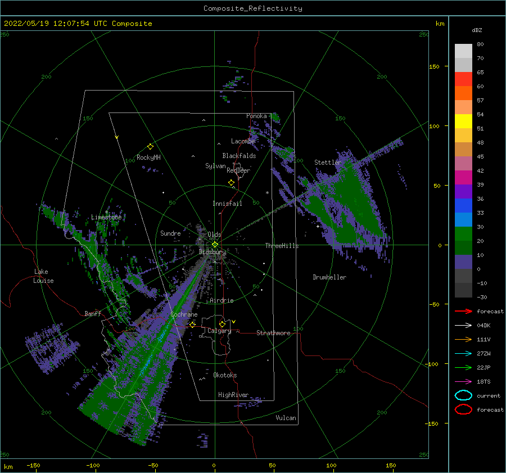
Task: Click the Banff label
Action: tap(93, 313)
